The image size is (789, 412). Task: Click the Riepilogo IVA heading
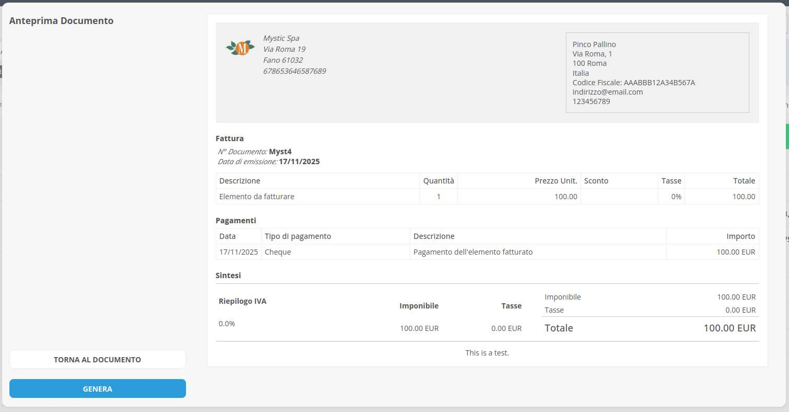pos(242,301)
